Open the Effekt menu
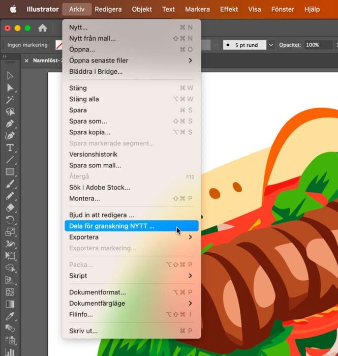338x356 pixels. tap(229, 9)
